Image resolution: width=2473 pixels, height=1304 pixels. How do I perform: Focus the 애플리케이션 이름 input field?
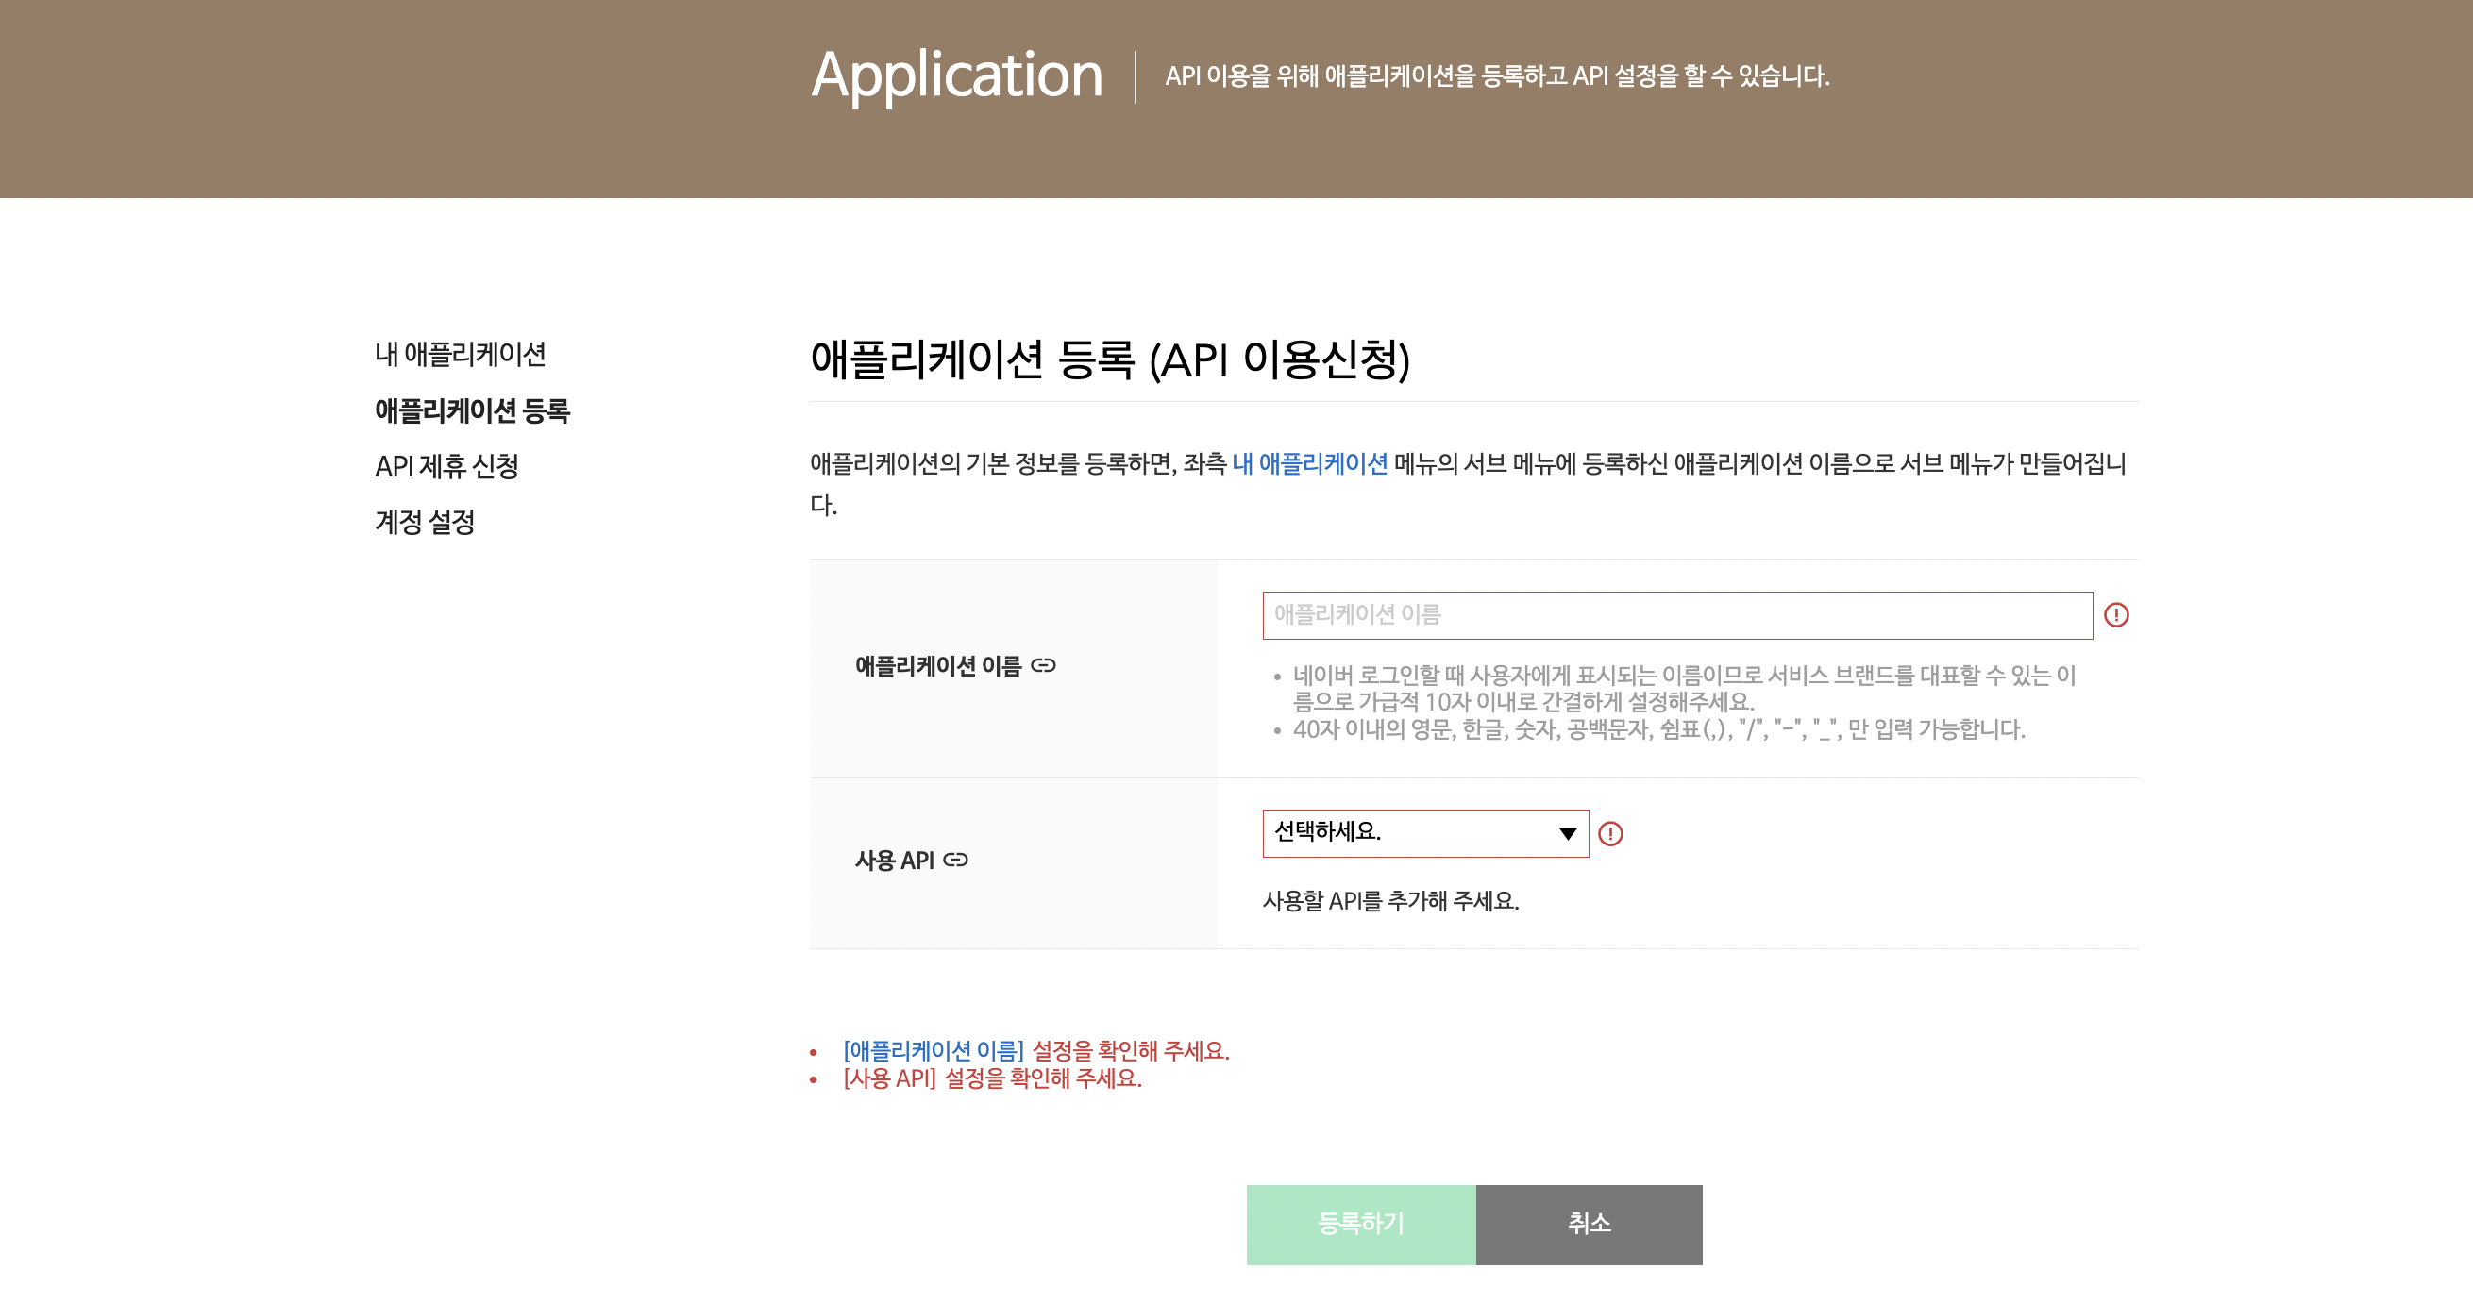pyautogui.click(x=1676, y=615)
